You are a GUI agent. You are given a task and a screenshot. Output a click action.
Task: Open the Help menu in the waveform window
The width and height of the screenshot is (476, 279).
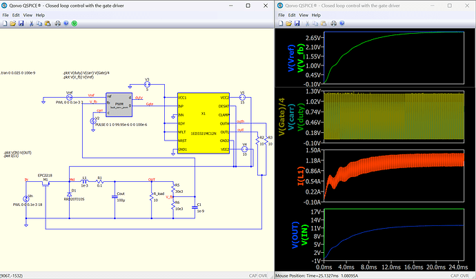(x=316, y=15)
